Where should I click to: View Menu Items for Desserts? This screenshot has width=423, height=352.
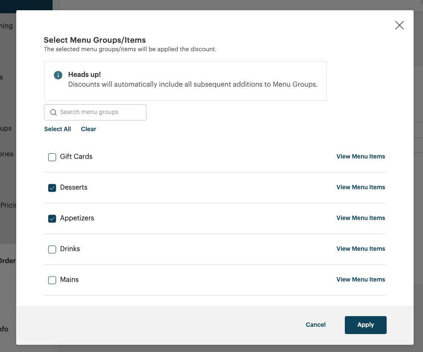pyautogui.click(x=361, y=187)
